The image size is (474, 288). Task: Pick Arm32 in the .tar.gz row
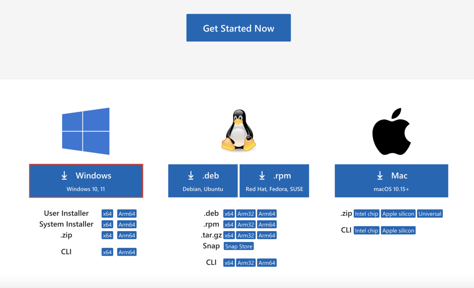(x=246, y=236)
